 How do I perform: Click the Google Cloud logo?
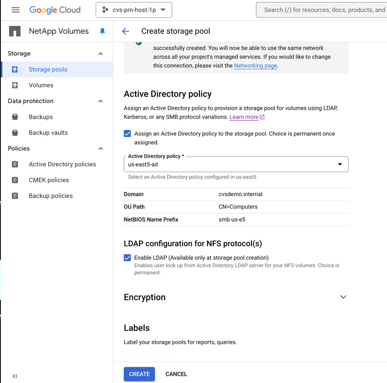click(55, 10)
